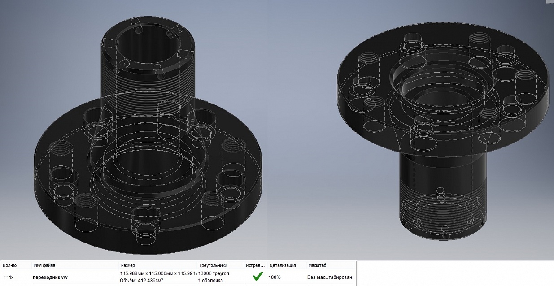The image size is (554, 286).
Task: Click the '1 оболочка' shell count
Action: [x=211, y=281]
